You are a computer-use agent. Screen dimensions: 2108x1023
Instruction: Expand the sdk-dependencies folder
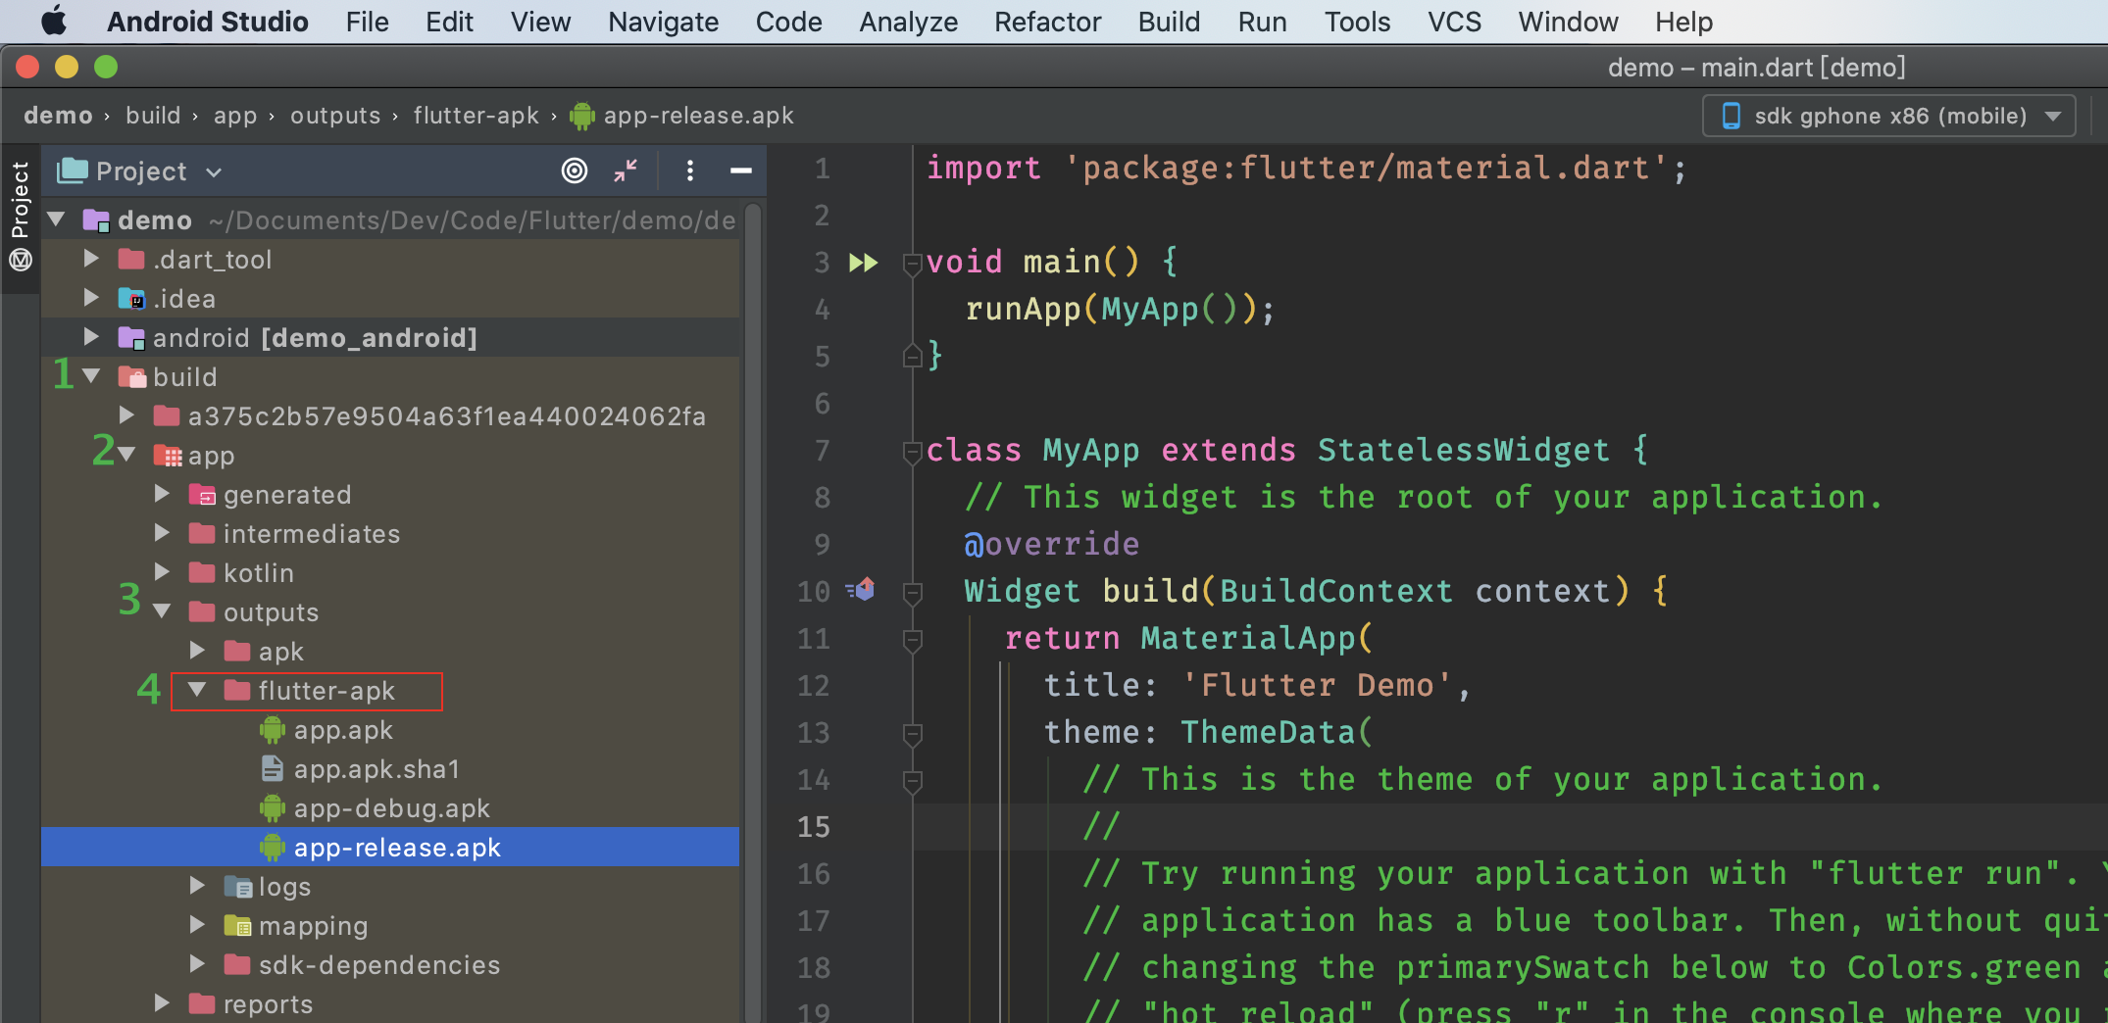[197, 964]
